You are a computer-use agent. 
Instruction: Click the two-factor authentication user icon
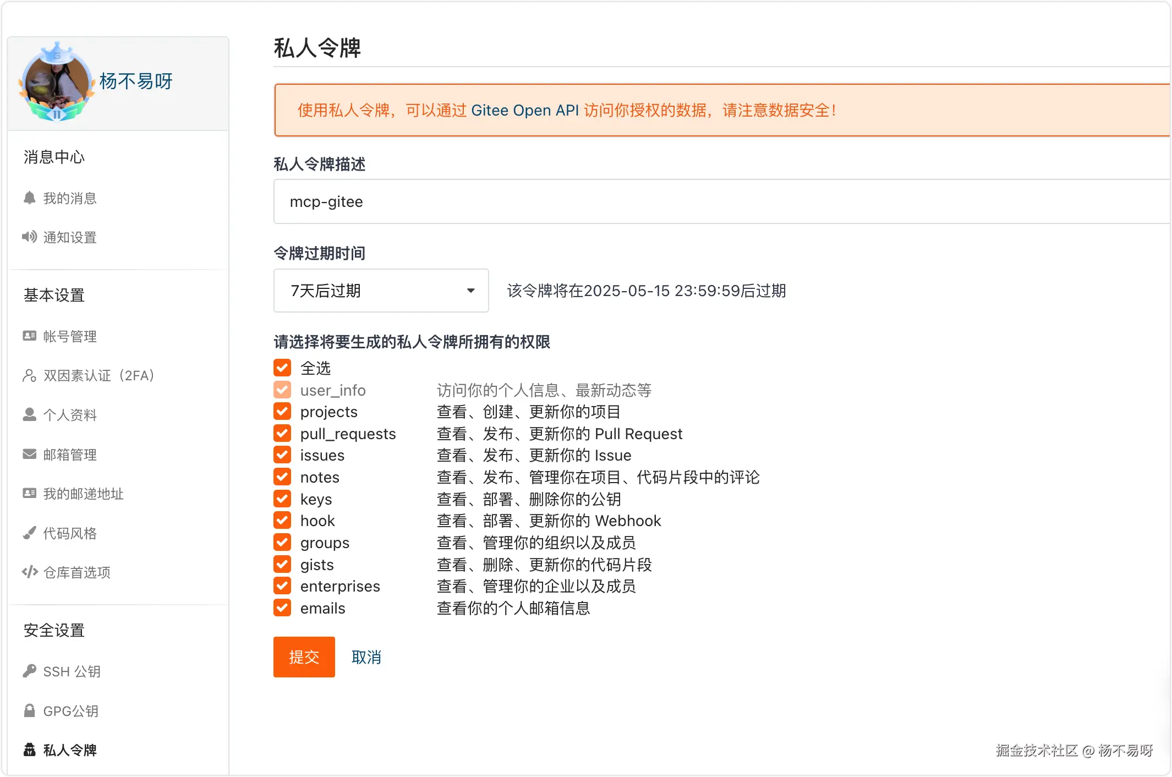30,376
